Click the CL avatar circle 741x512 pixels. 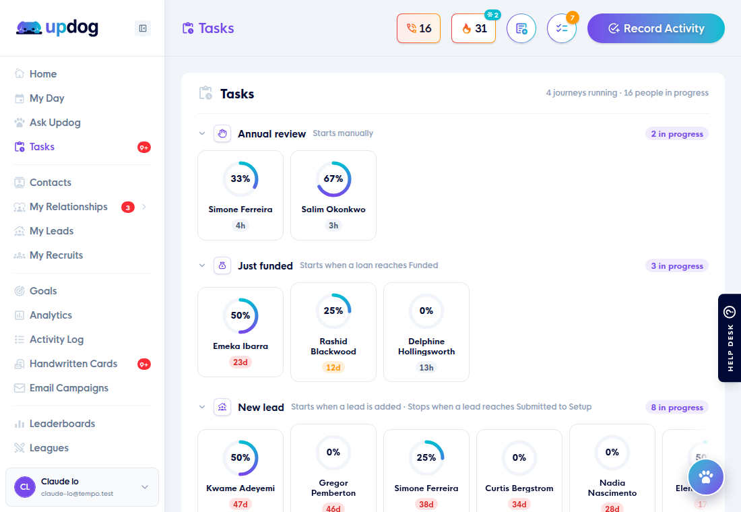(25, 487)
